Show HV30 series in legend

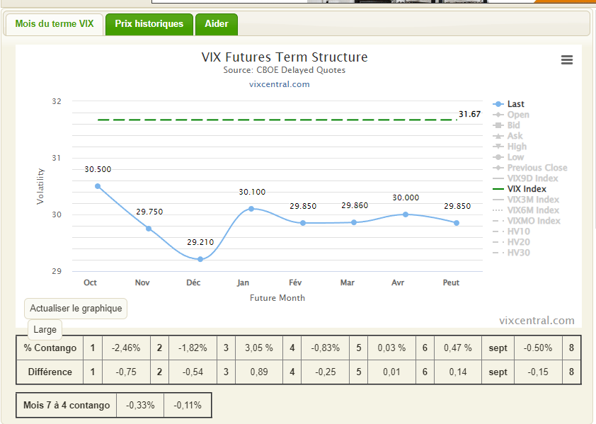coord(511,253)
